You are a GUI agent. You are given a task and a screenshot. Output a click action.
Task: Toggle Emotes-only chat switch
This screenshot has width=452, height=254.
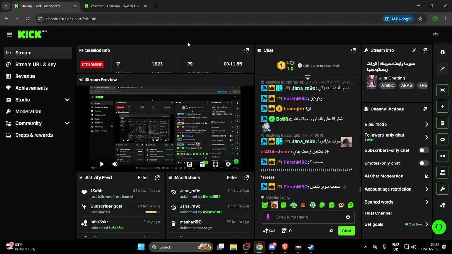pos(424,163)
